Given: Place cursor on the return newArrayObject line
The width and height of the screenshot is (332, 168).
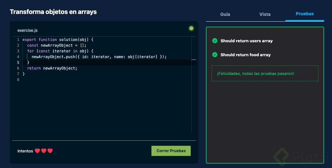Looking at the screenshot, I should coord(52,68).
